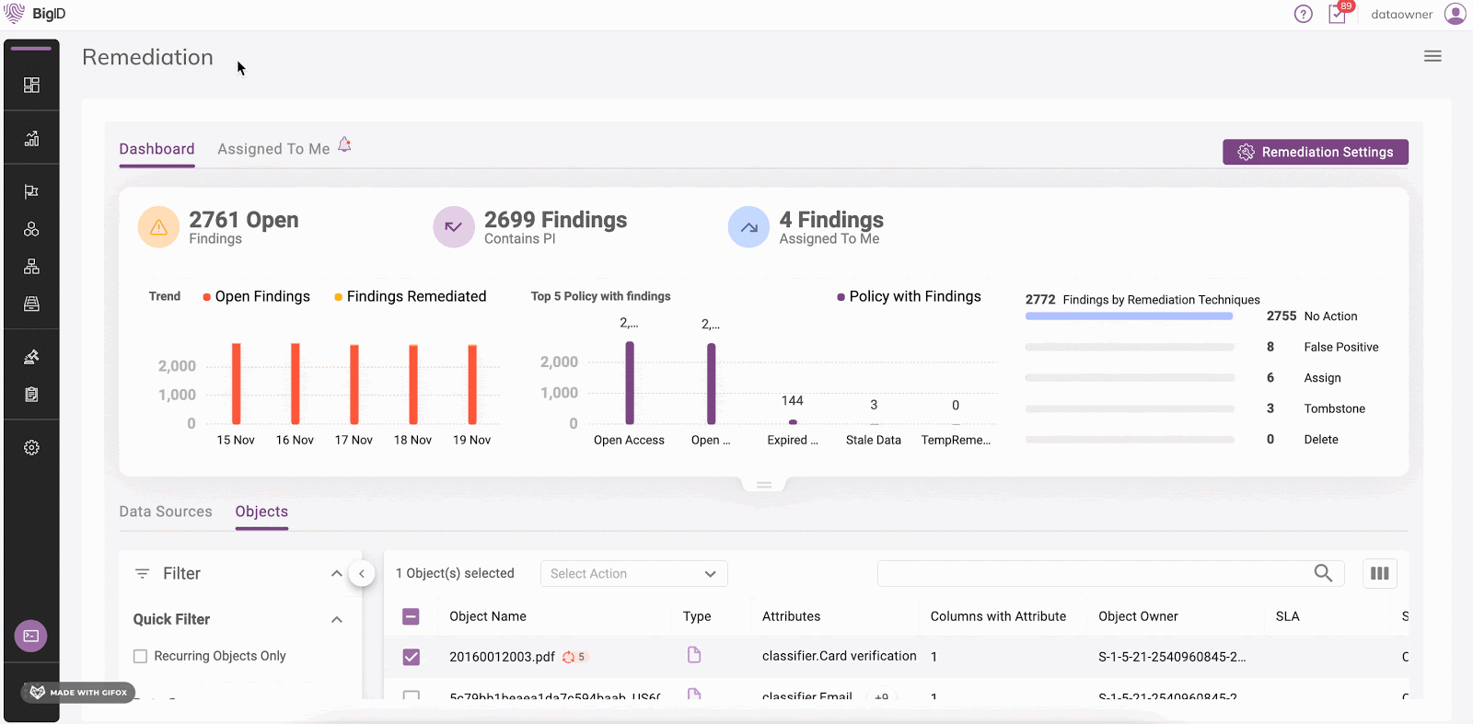Viewport: 1473px width, 724px height.
Task: Collapse the Quick Filter section
Action: click(x=337, y=619)
